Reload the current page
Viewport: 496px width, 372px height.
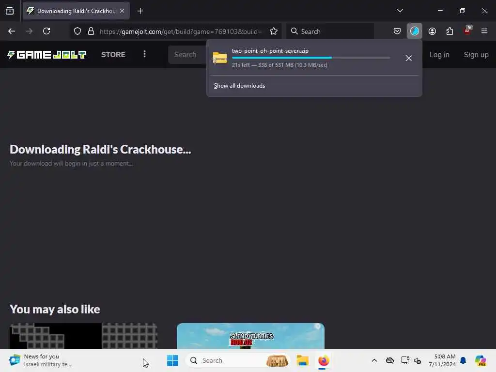point(46,31)
